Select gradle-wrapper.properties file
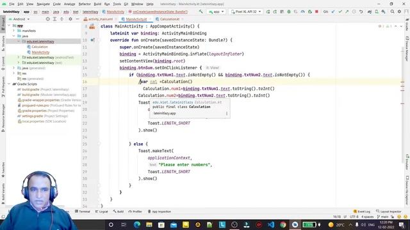The width and height of the screenshot is (410, 230). (49, 100)
